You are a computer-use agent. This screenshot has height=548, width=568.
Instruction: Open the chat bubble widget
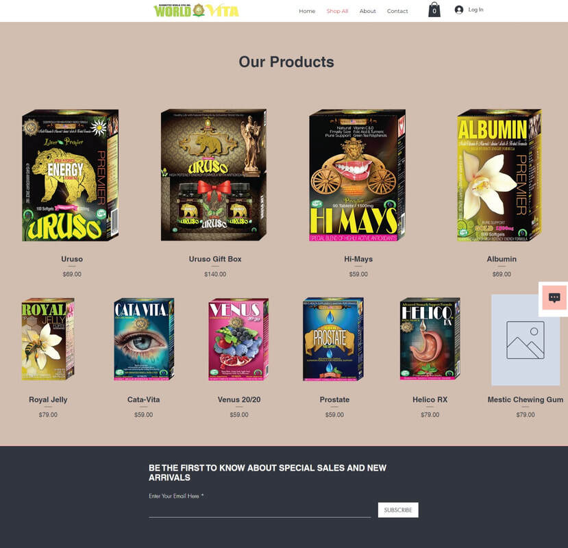tap(554, 297)
